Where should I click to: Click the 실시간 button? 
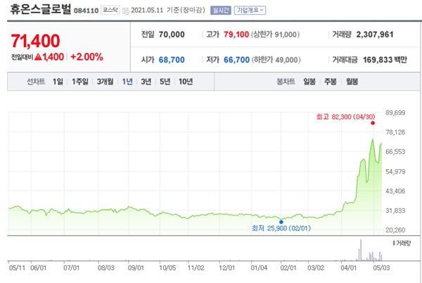click(221, 11)
